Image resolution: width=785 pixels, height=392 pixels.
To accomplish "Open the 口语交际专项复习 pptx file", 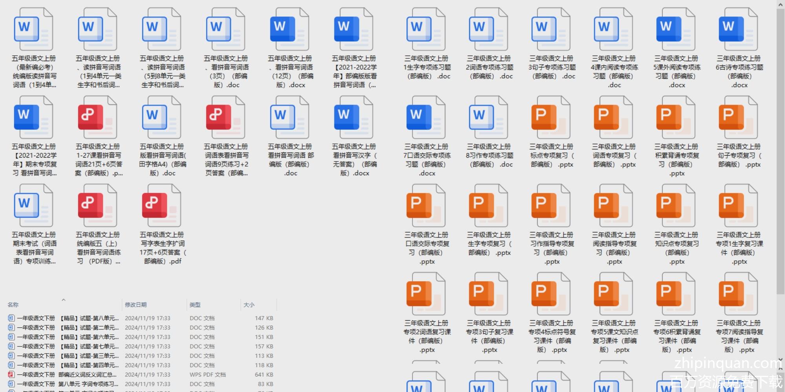I will (426, 206).
